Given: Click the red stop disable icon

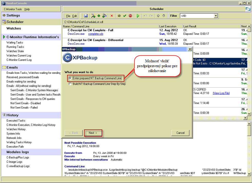Looking at the screenshot, I should coord(130,16).
